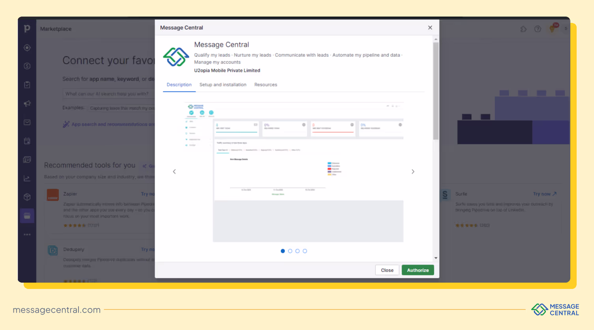Show the next screenshot with right arrow
Screen dimensions: 594x330
point(413,171)
